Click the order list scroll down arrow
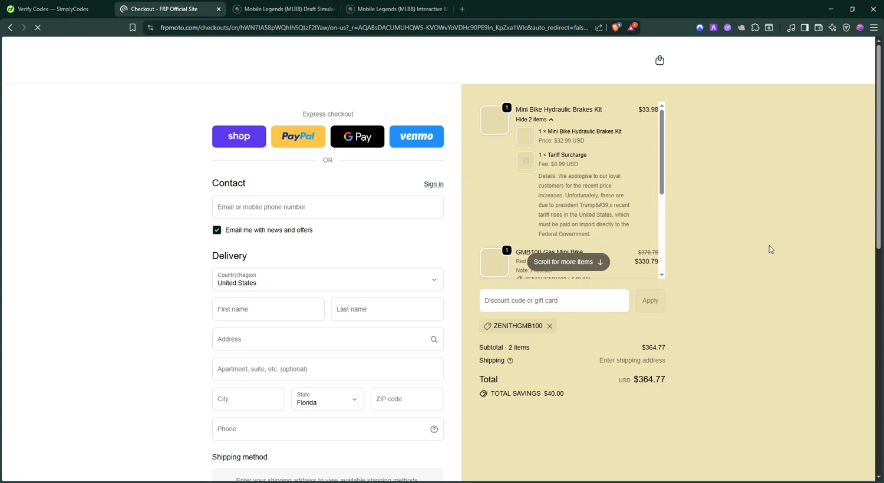Screen dimensions: 884x483 click(x=662, y=275)
